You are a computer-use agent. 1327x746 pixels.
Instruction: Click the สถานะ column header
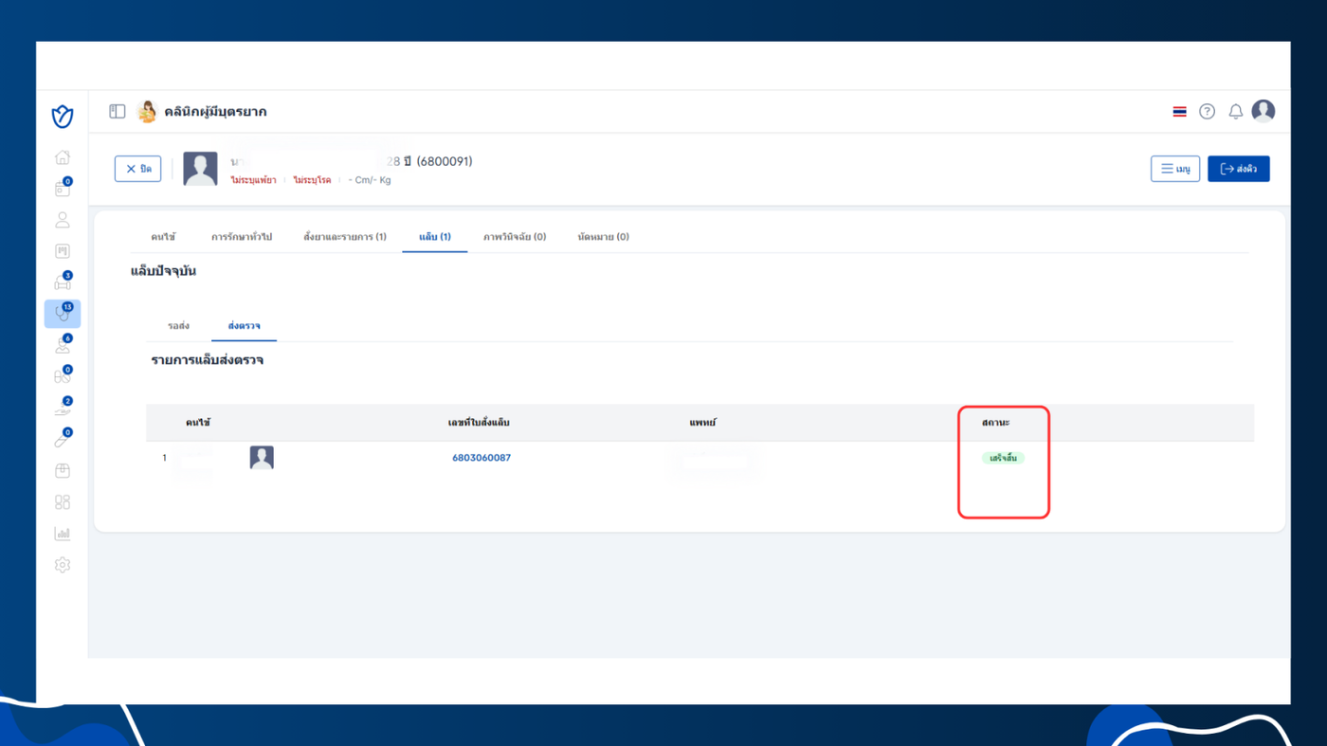[996, 423]
